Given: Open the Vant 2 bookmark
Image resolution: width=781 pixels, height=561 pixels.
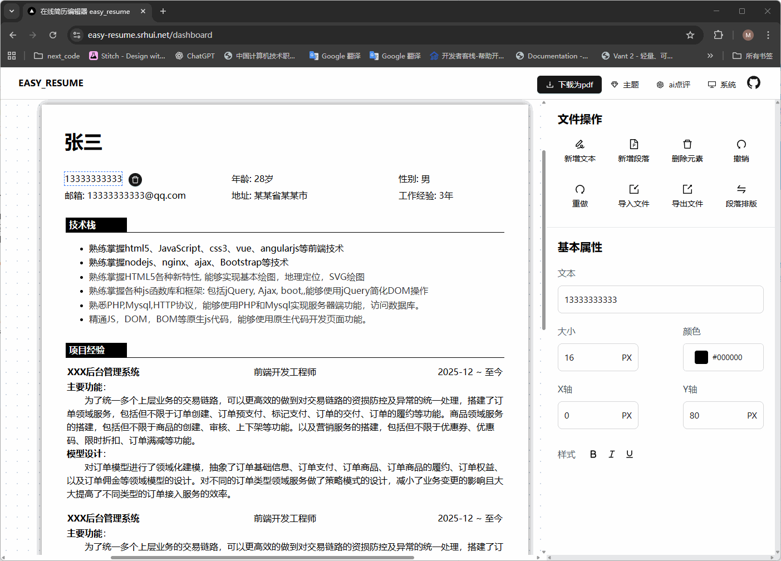Looking at the screenshot, I should click(x=637, y=56).
